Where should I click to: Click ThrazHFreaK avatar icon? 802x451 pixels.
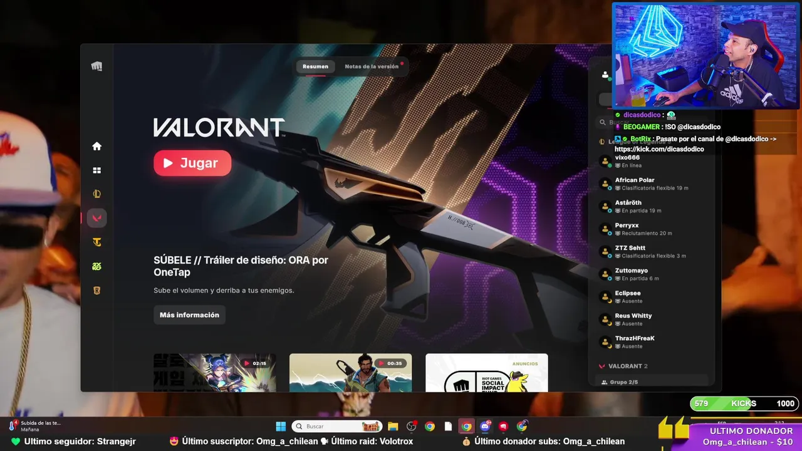coord(605,341)
